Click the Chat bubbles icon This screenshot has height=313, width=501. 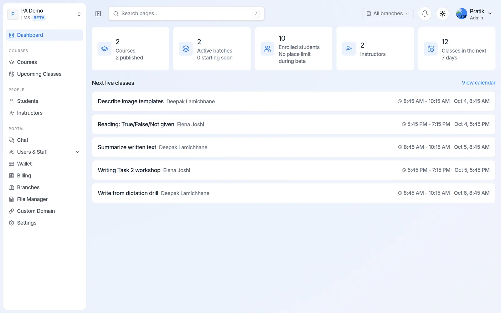click(x=12, y=140)
